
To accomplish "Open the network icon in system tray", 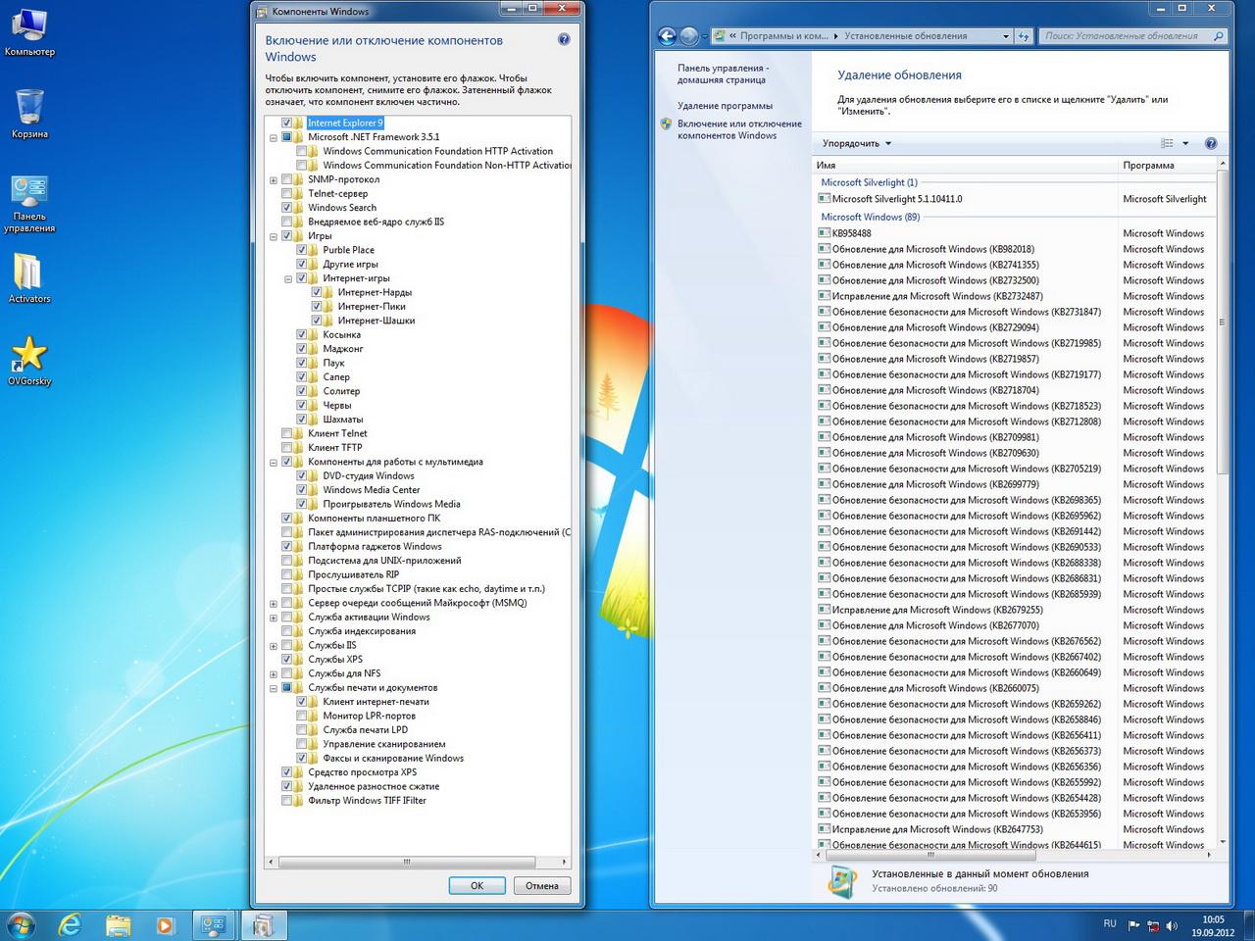I will pos(1154,925).
